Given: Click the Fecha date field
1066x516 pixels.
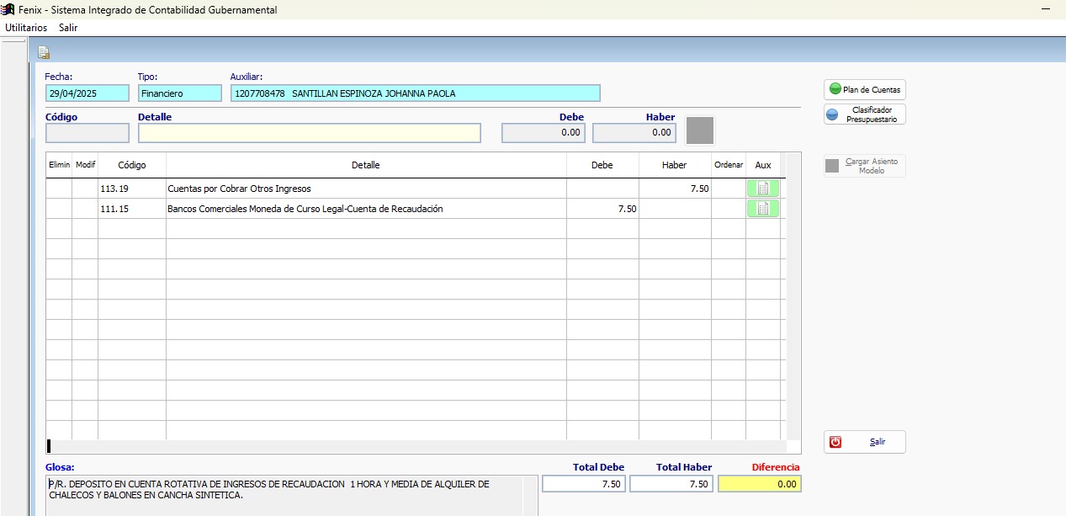Looking at the screenshot, I should [x=88, y=93].
